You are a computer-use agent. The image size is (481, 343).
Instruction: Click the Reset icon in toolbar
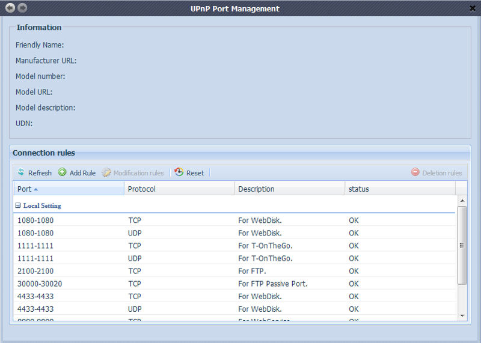tap(179, 172)
